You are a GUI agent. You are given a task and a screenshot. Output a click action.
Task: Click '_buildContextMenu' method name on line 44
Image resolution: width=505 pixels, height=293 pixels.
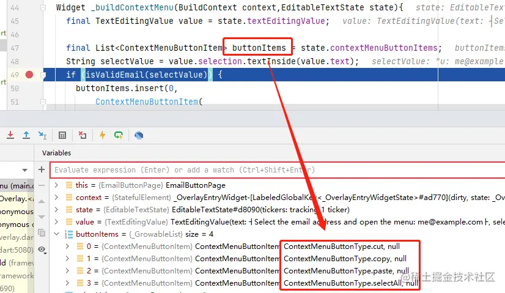132,7
